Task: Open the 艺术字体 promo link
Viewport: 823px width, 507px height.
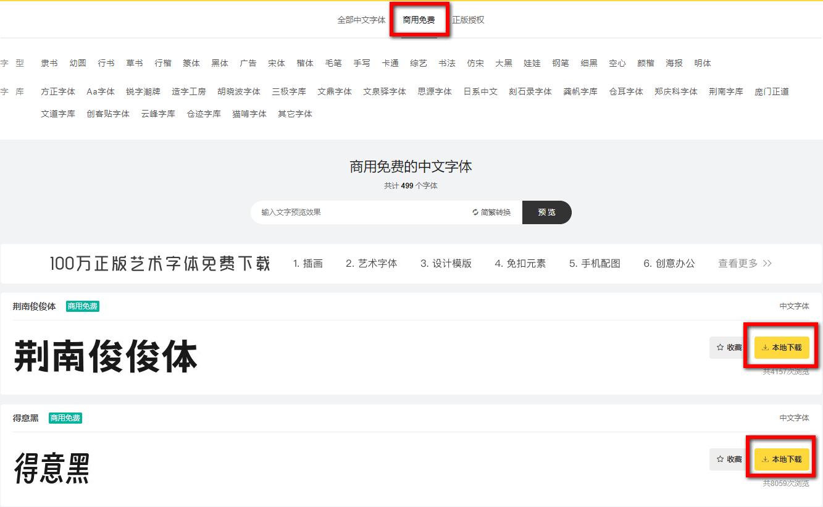Action: click(371, 263)
